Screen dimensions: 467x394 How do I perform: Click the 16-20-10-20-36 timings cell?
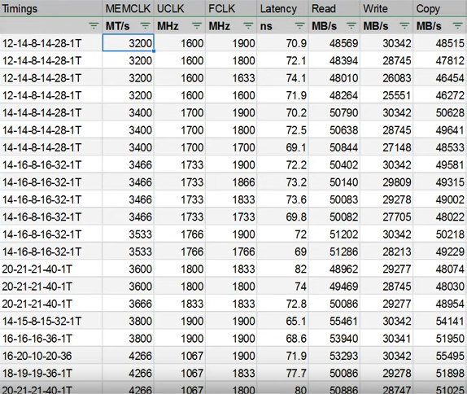51,356
